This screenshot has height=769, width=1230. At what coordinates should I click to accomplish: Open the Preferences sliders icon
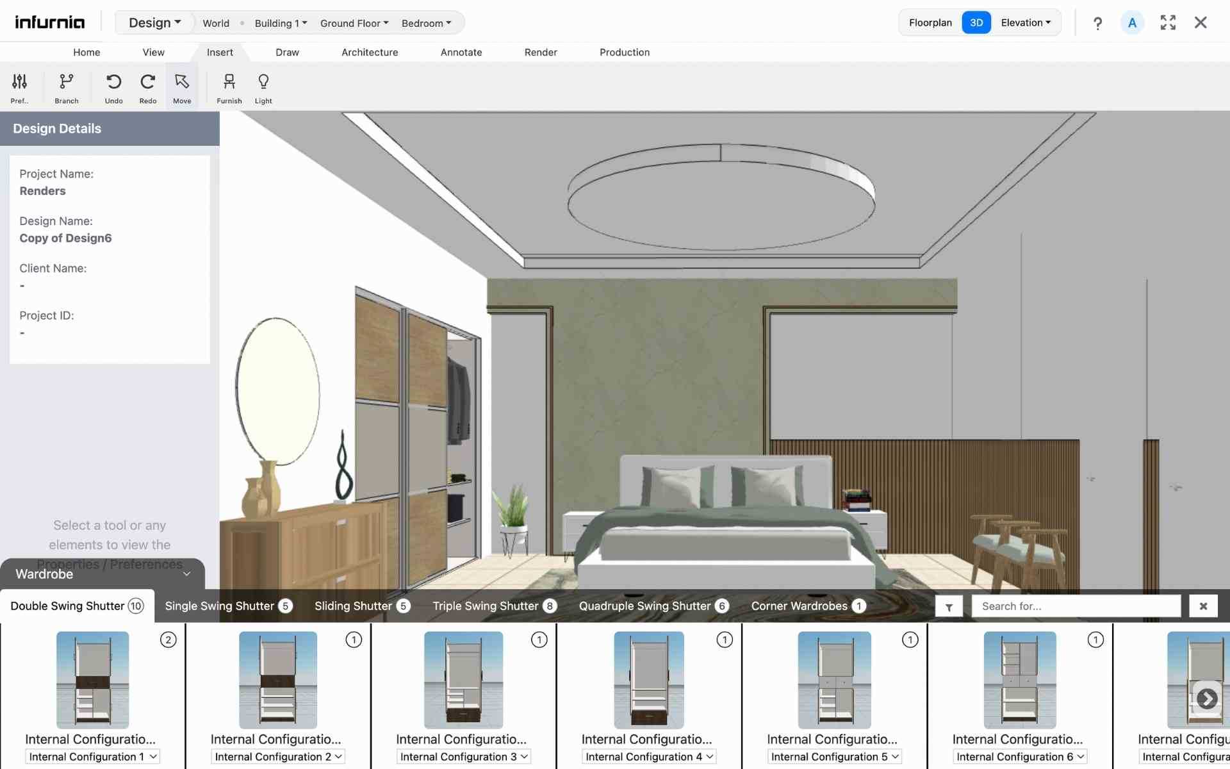click(x=19, y=81)
